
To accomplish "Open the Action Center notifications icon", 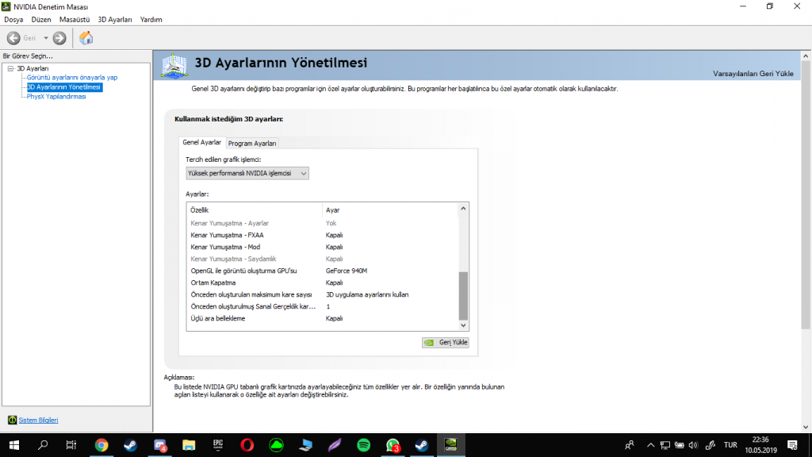I will click(792, 445).
